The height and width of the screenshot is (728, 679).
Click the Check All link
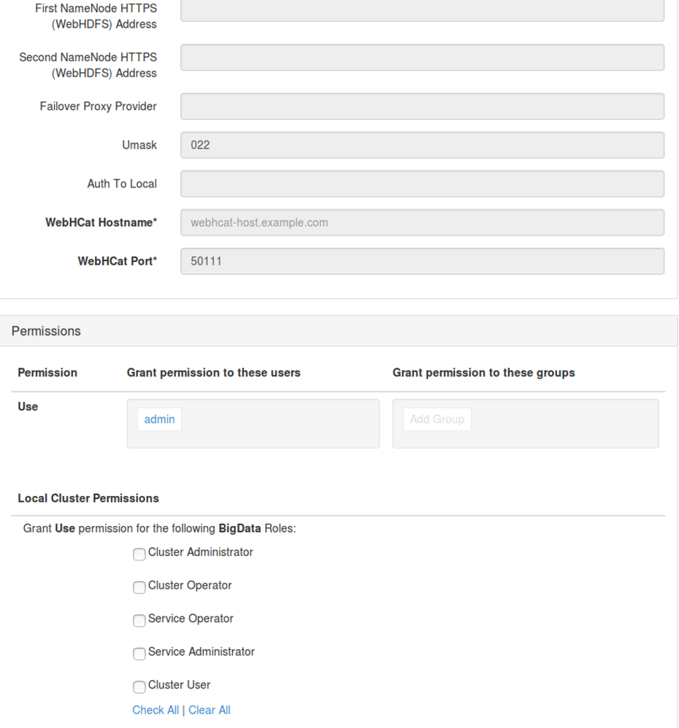point(156,710)
